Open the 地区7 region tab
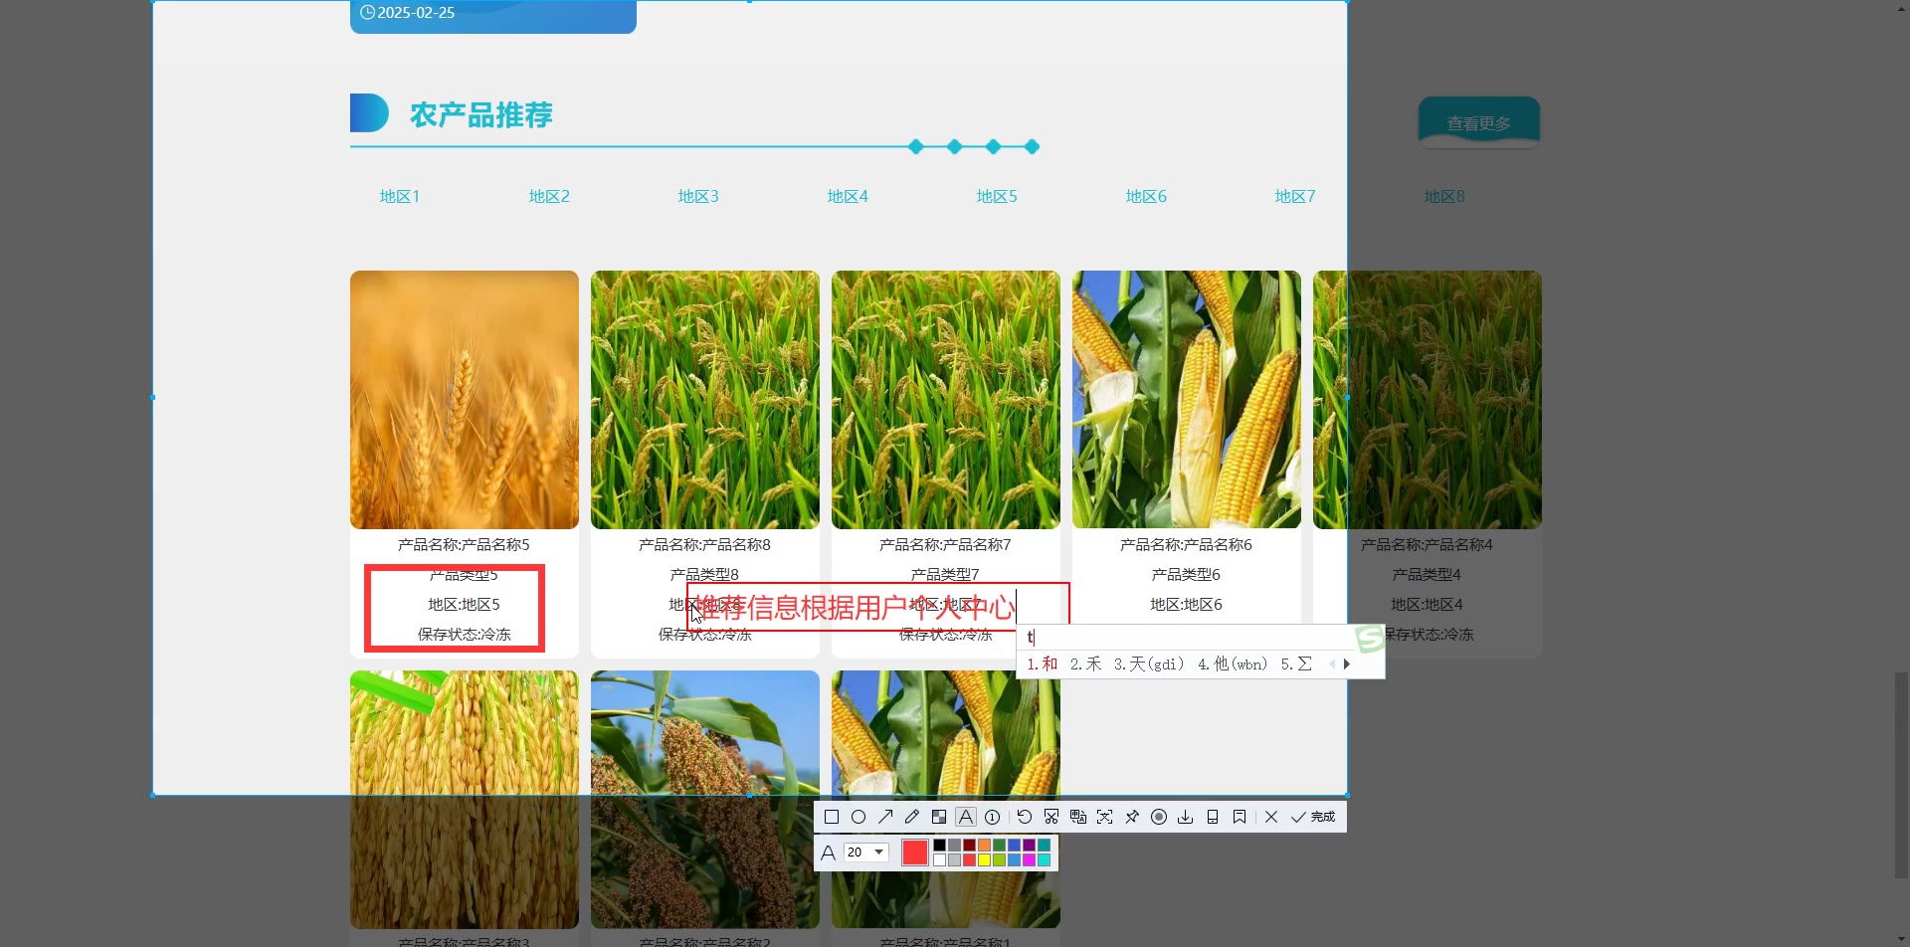1910x947 pixels. [1295, 197]
